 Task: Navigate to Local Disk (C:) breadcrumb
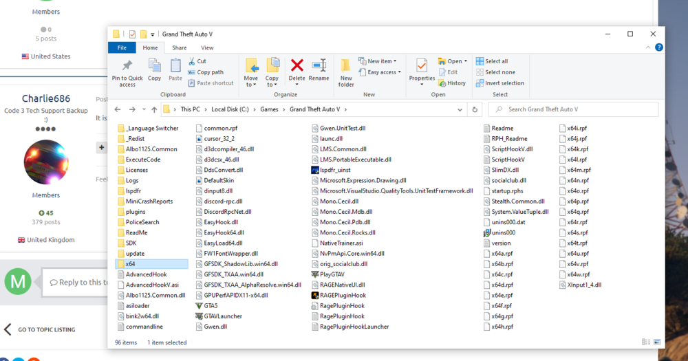230,109
